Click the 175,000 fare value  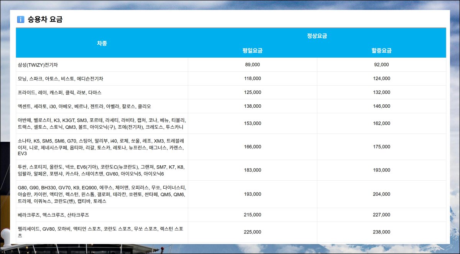tap(381, 147)
